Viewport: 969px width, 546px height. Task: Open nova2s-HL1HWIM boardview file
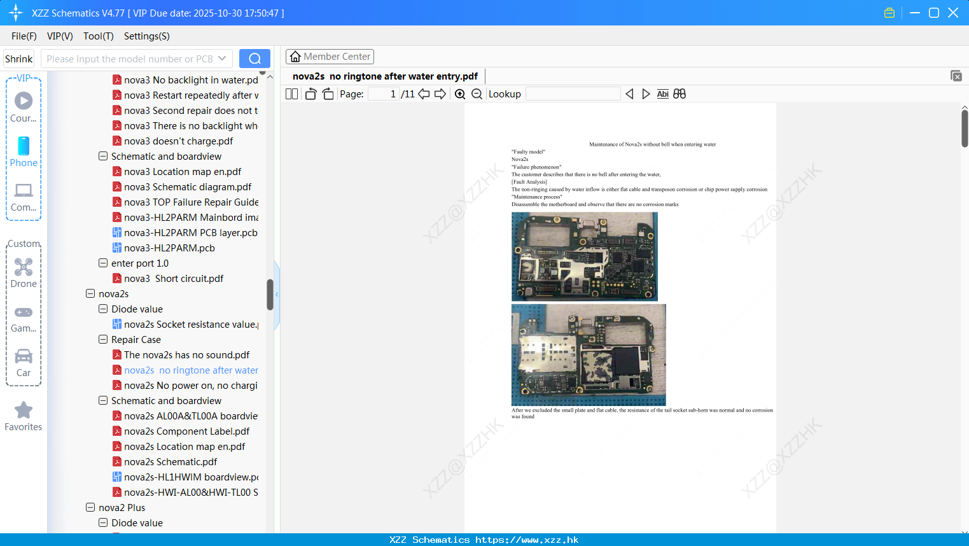185,477
